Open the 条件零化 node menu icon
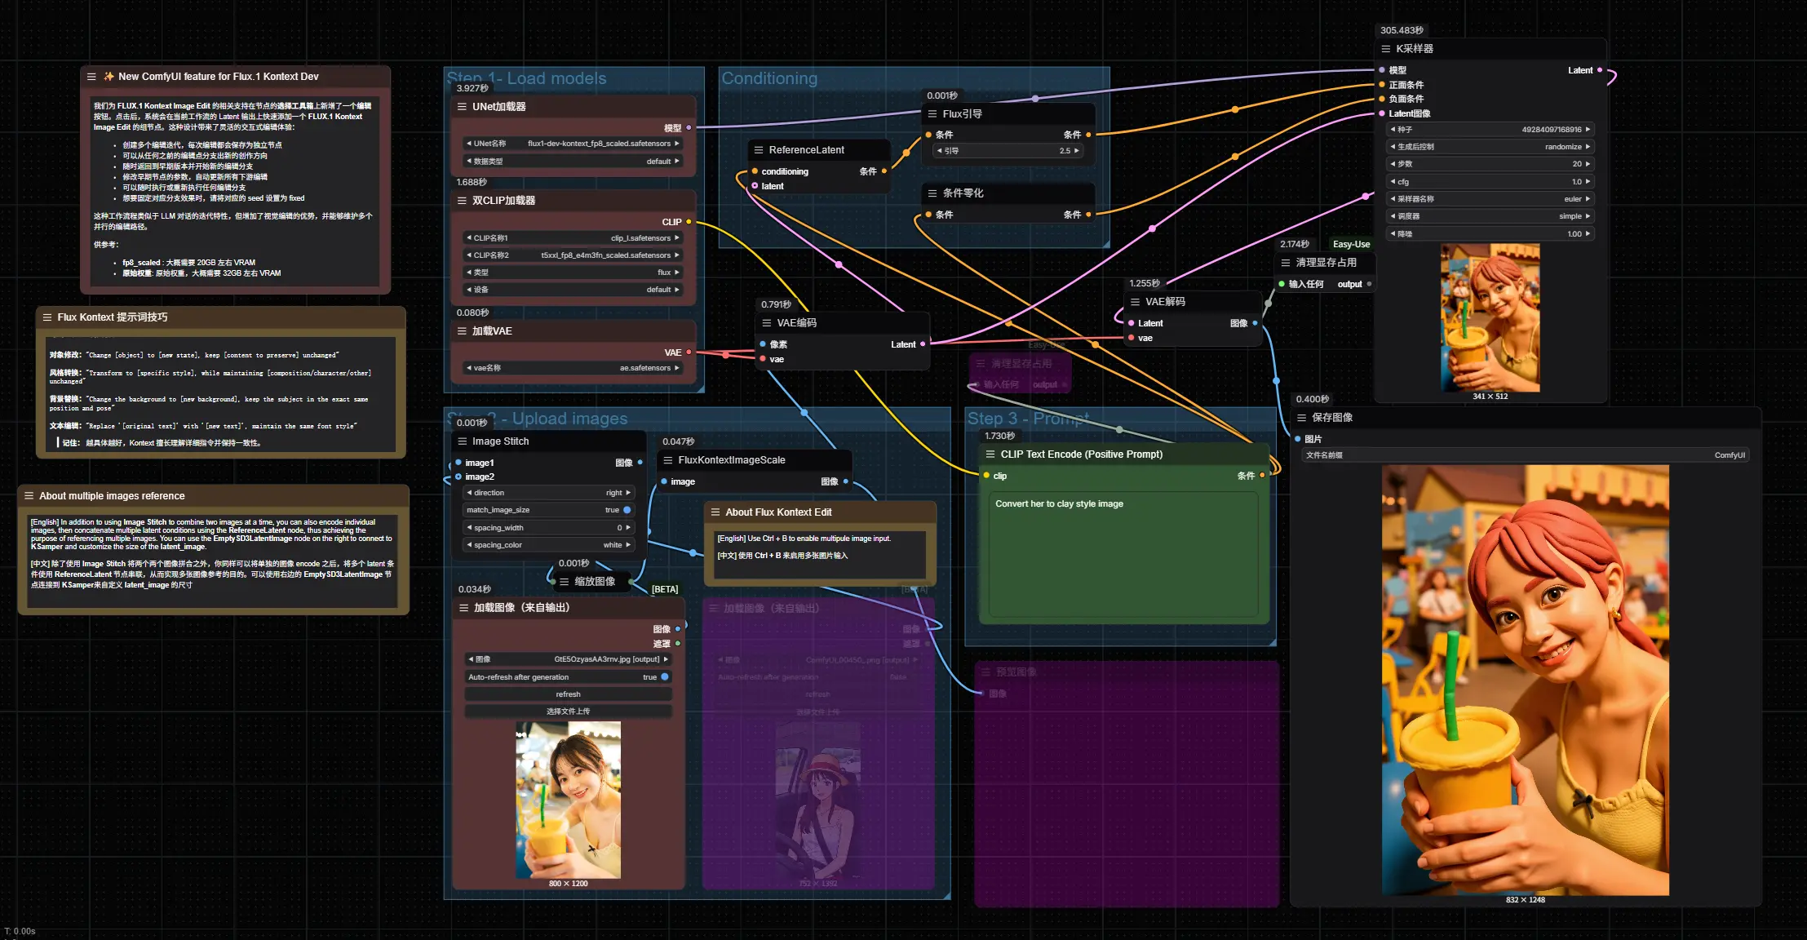The height and width of the screenshot is (940, 1807). pos(932,193)
